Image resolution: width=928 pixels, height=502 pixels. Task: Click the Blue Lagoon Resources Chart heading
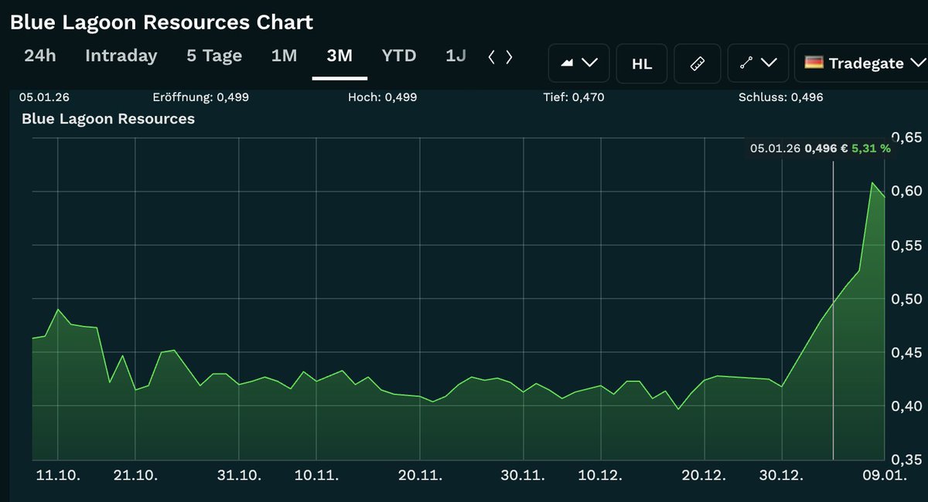(162, 22)
